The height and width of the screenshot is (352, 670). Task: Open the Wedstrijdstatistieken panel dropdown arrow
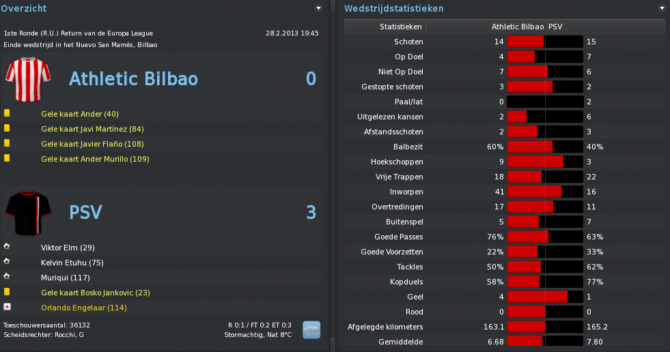click(x=662, y=8)
